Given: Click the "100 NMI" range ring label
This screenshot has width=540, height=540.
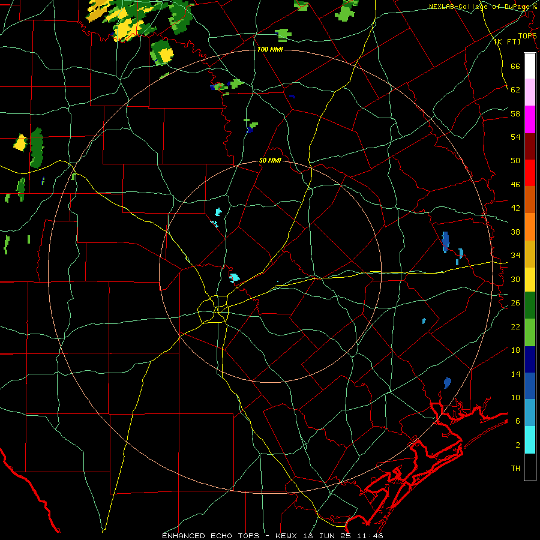Looking at the screenshot, I should pyautogui.click(x=270, y=49).
